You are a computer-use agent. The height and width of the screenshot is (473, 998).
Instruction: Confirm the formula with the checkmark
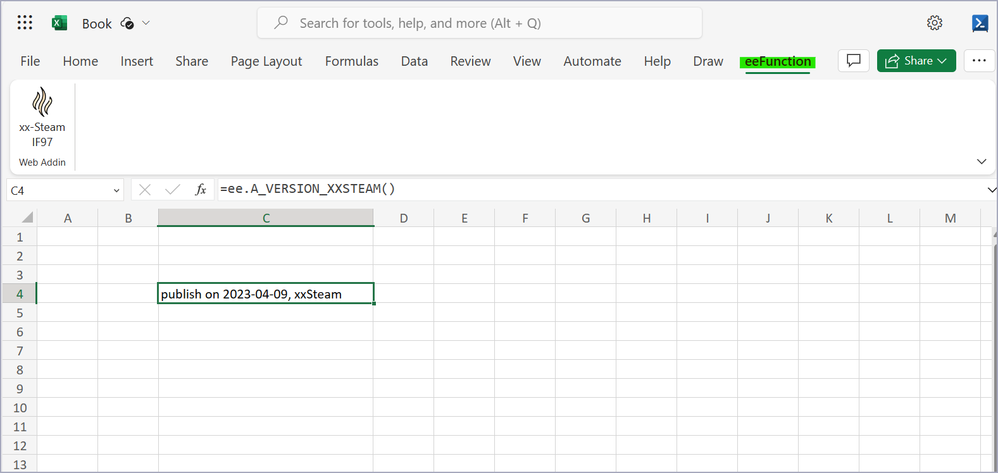tap(172, 190)
